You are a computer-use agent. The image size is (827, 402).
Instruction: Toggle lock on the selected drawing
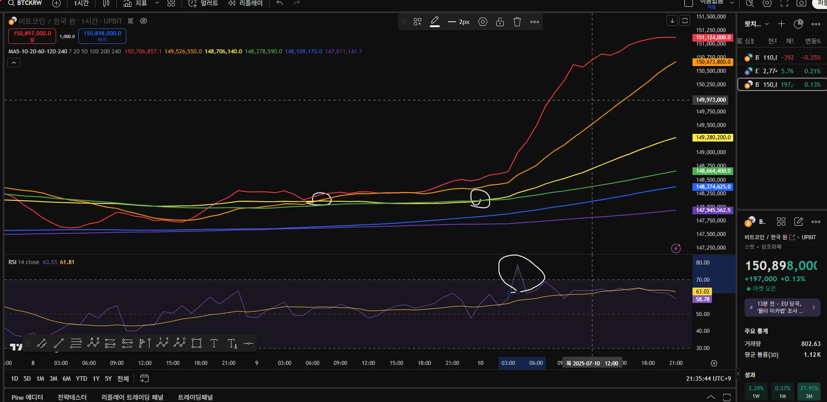coord(500,22)
